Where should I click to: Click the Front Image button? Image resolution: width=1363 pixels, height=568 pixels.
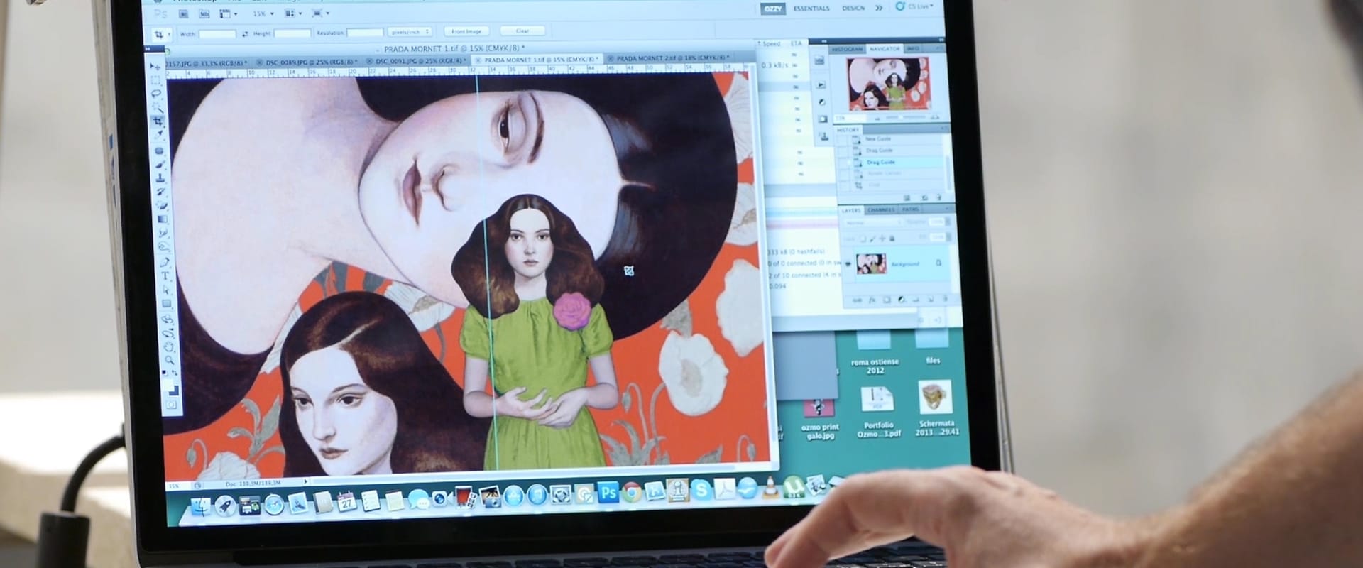(466, 31)
